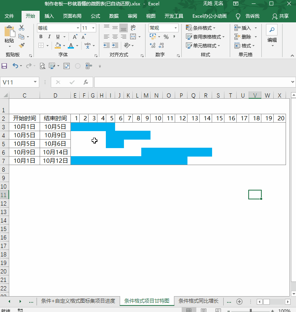296x312 pixels.
Task: Expand the formula bar
Action: point(293,82)
